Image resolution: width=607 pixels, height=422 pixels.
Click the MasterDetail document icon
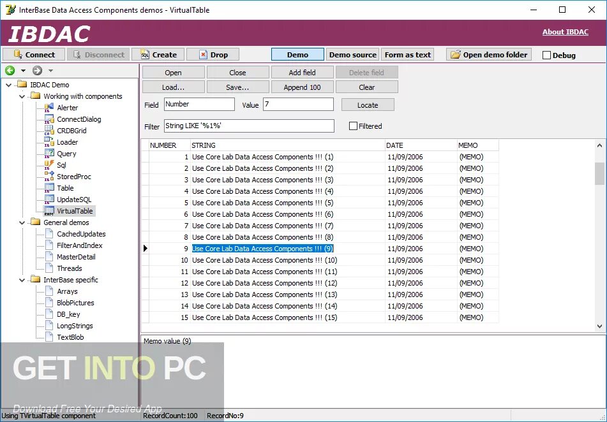click(x=49, y=257)
